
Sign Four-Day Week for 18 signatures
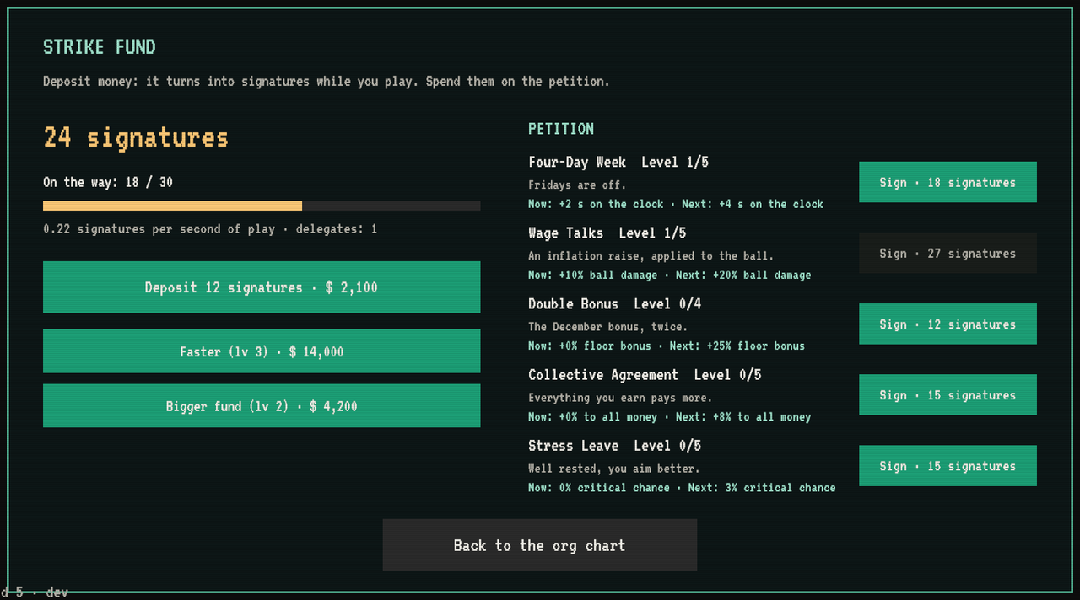pos(948,182)
